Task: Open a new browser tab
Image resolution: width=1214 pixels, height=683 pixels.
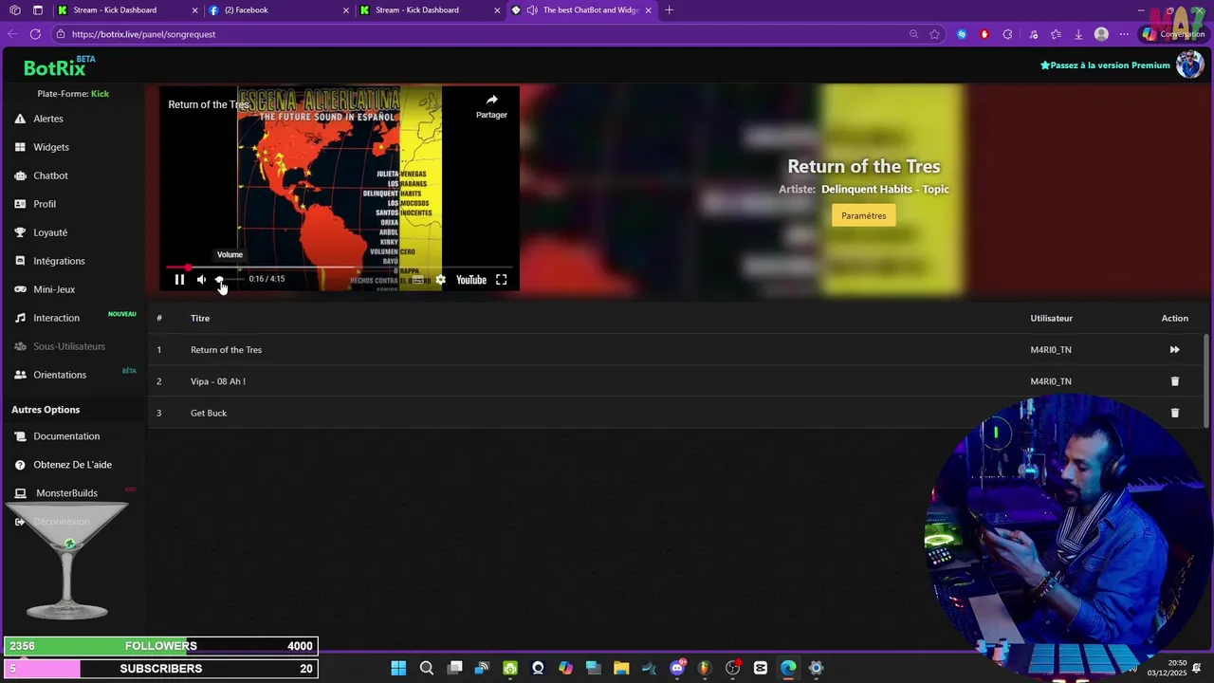Action: coord(670,10)
